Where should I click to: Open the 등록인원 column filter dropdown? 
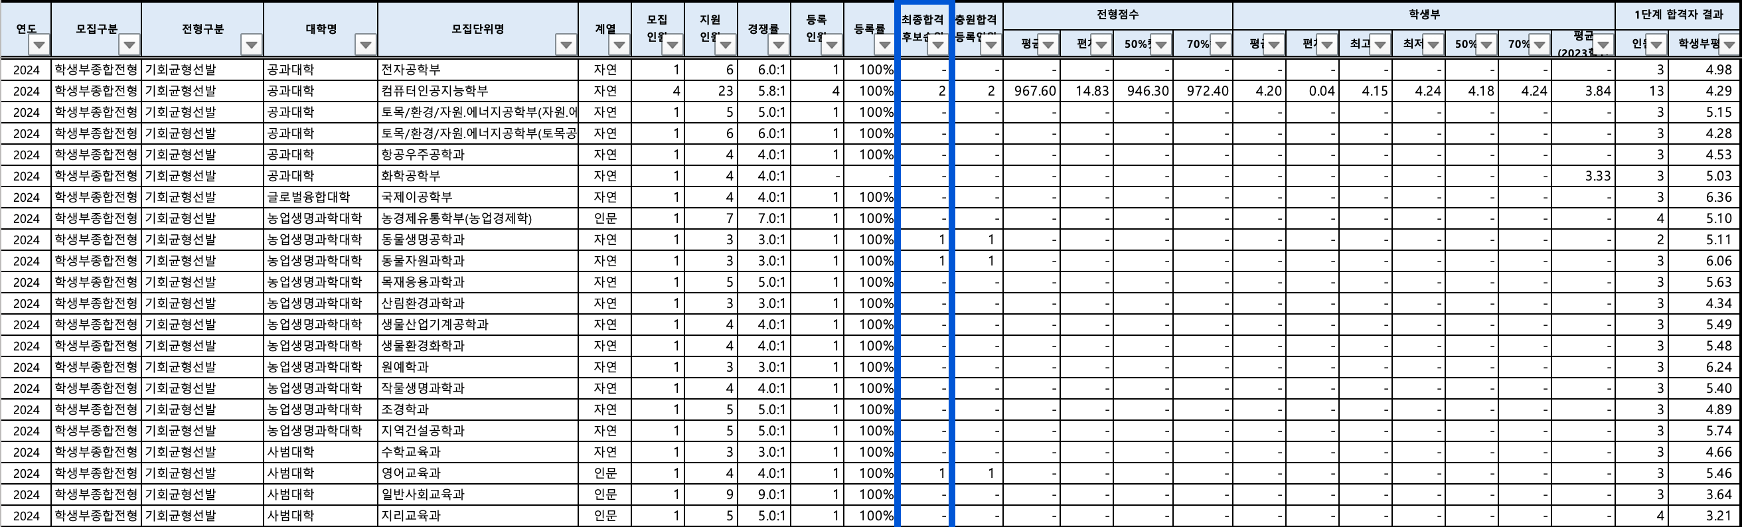coord(831,44)
